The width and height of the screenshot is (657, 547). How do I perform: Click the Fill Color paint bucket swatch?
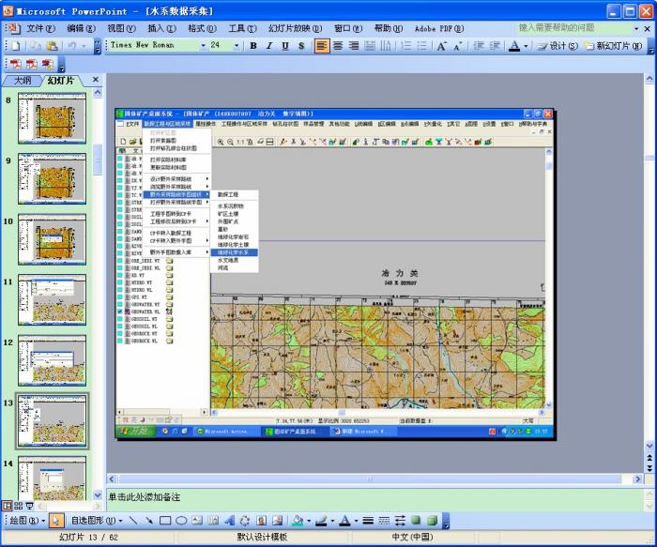pyautogui.click(x=296, y=520)
